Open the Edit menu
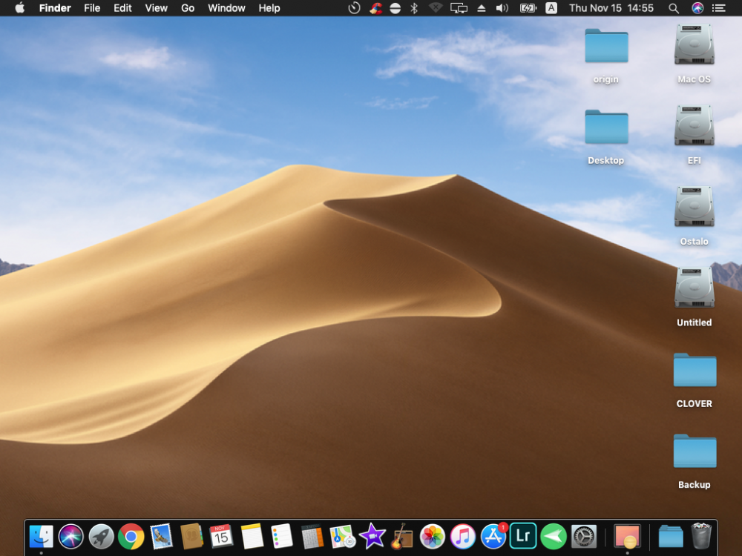742x556 pixels. click(x=122, y=8)
